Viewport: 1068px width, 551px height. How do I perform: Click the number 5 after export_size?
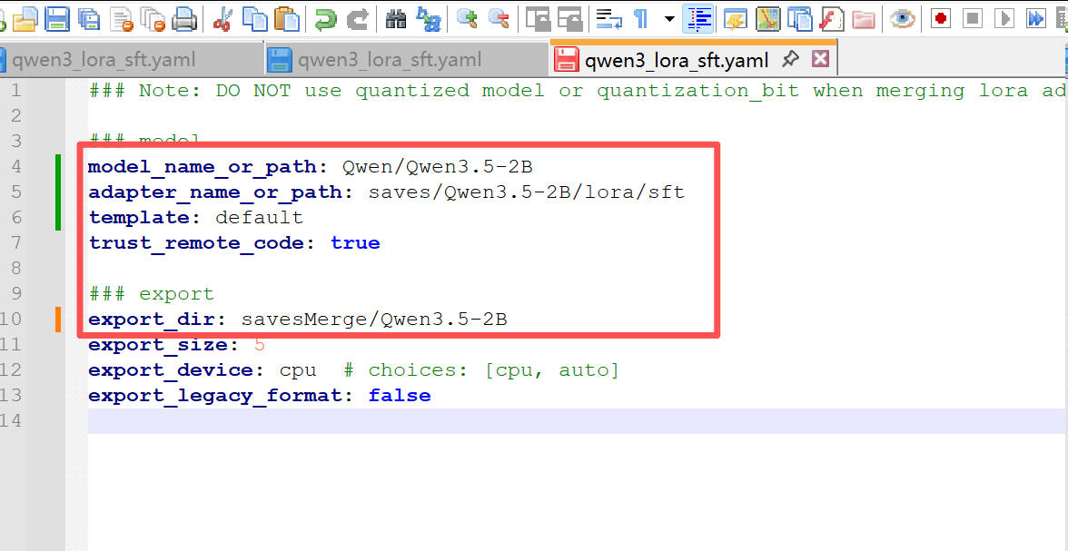click(259, 345)
